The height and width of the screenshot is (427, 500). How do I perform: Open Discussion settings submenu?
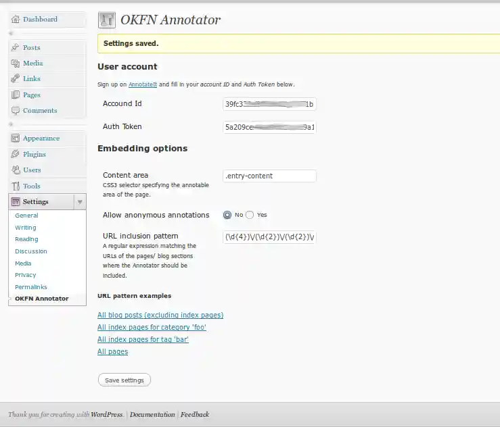click(x=31, y=251)
